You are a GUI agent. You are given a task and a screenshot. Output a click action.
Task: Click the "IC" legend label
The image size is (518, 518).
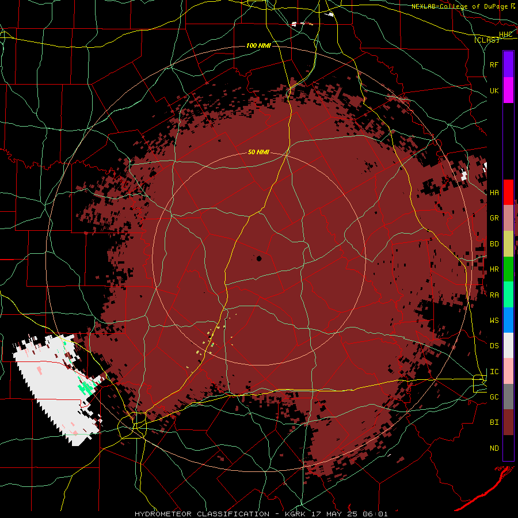pyautogui.click(x=494, y=372)
